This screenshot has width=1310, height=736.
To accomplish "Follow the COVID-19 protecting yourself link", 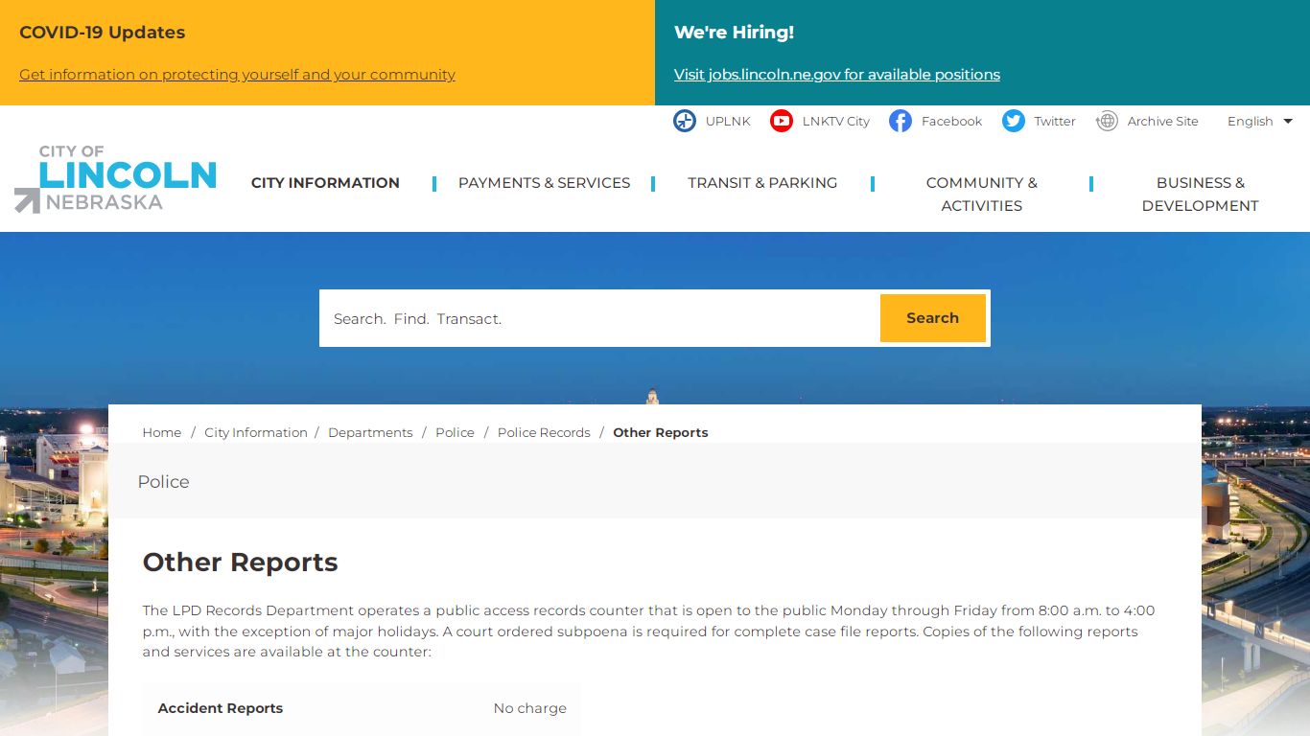I will click(x=237, y=75).
